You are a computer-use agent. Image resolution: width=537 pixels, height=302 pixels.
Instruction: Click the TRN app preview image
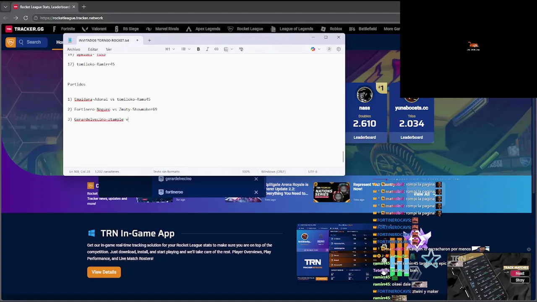click(x=333, y=252)
